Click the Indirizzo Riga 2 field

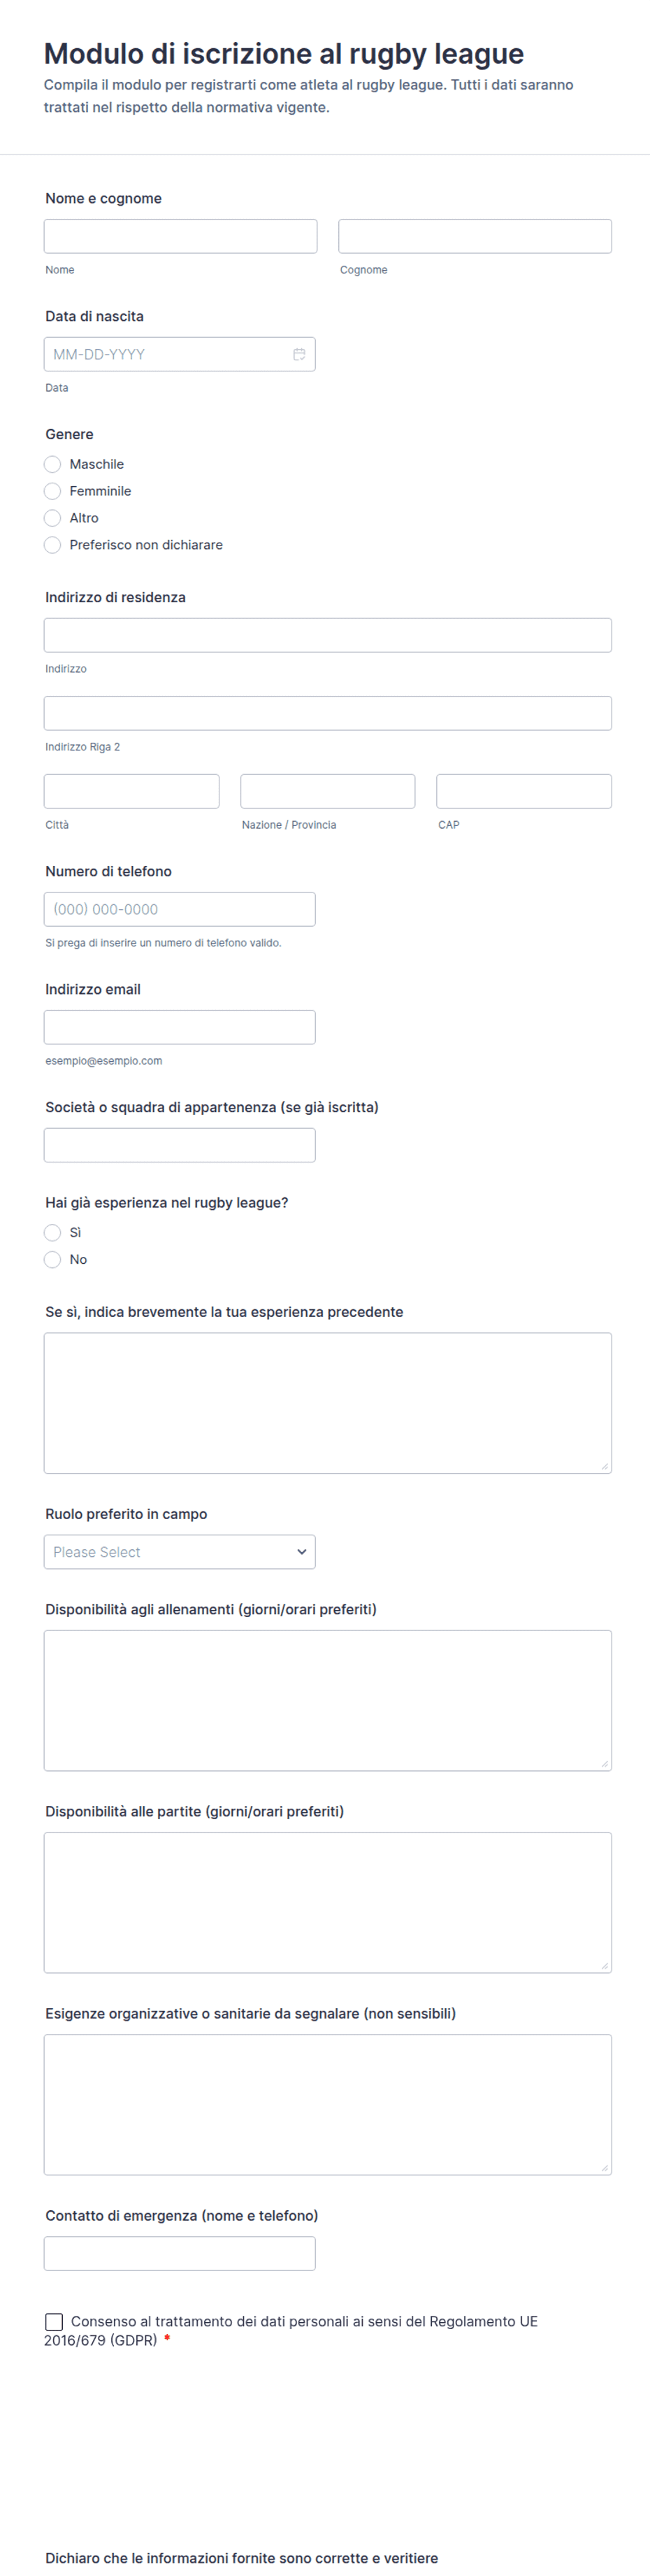point(328,713)
